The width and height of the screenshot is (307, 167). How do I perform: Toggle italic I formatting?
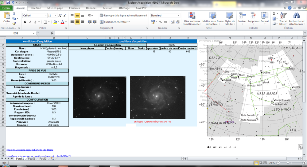click(x=30, y=22)
